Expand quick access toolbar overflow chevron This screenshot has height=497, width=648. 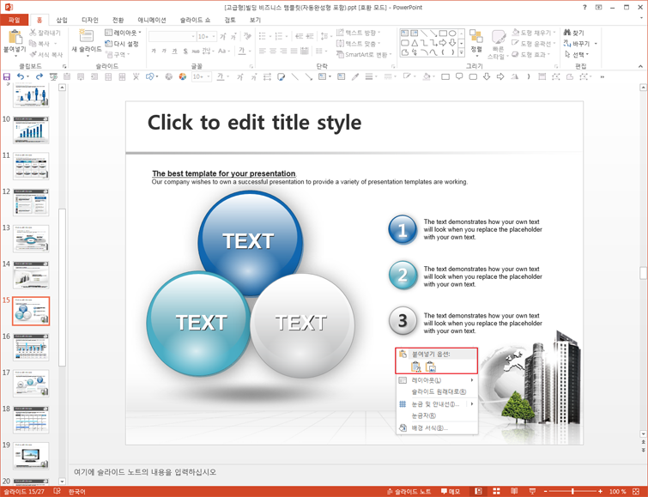pyautogui.click(x=603, y=76)
